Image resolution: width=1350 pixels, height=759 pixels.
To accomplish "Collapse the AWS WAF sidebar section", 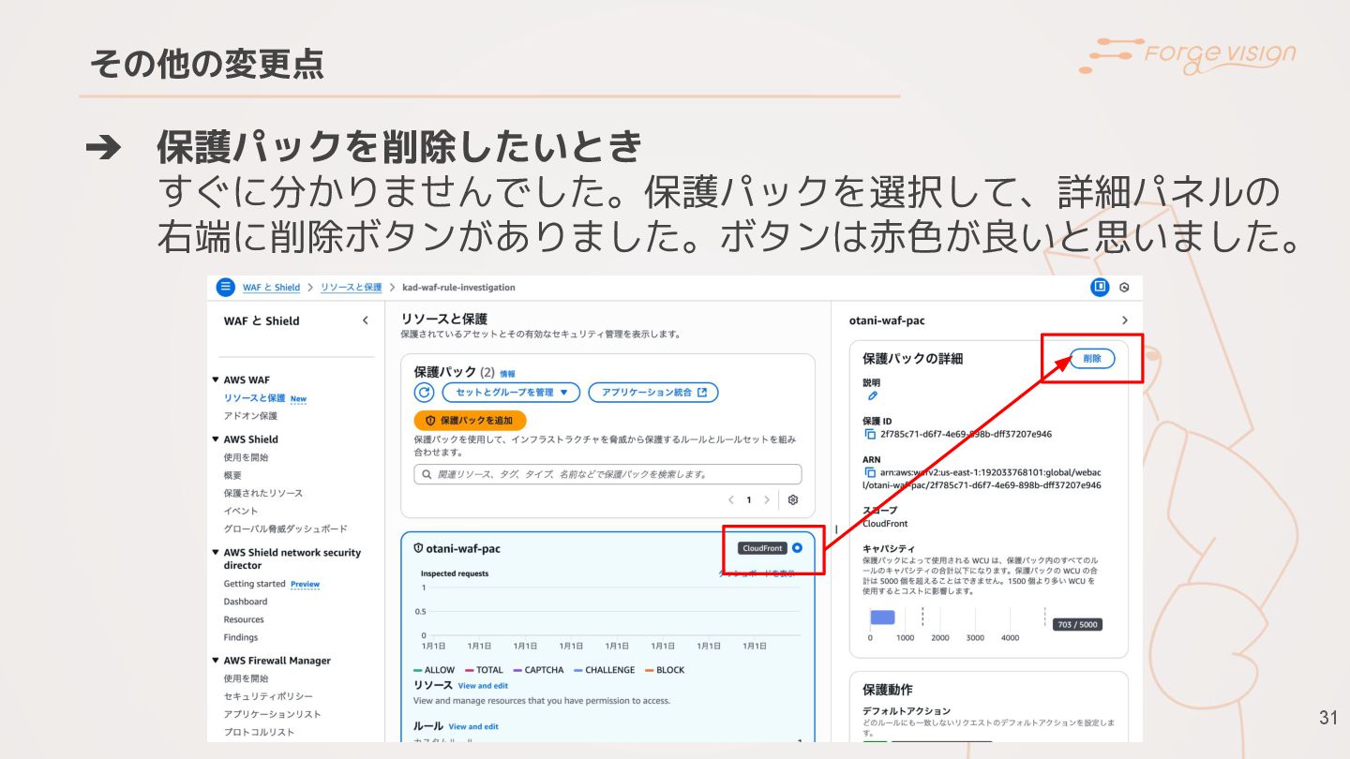I will 216,379.
